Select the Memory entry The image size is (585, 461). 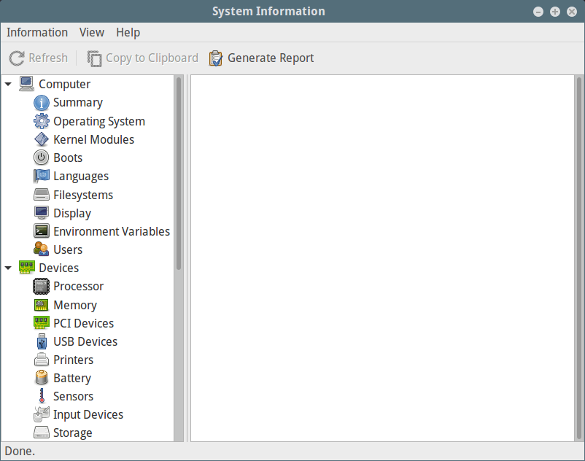[x=75, y=305]
